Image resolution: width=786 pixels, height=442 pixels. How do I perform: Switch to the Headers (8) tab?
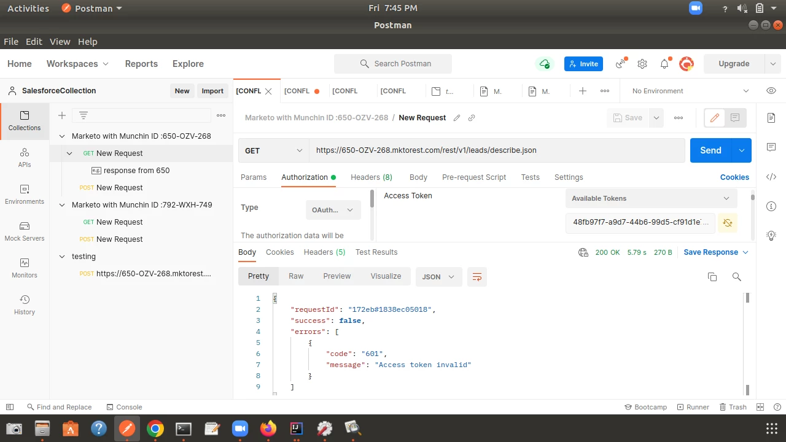(372, 177)
